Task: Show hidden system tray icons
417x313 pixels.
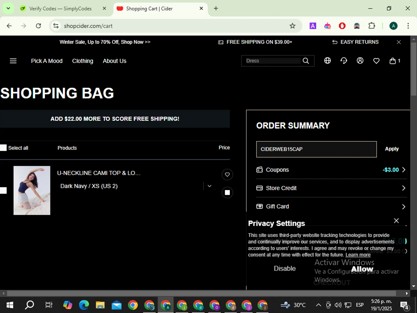Action: click(x=319, y=305)
